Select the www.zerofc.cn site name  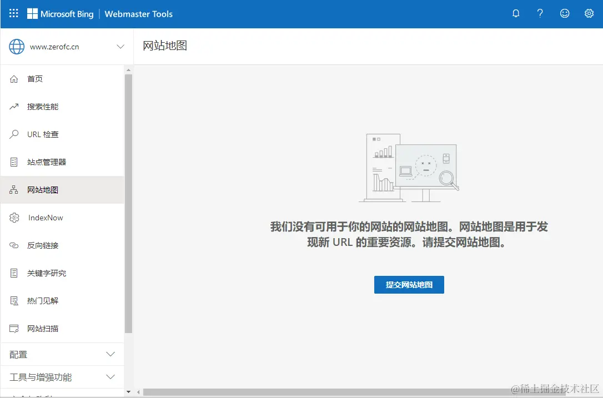click(54, 47)
